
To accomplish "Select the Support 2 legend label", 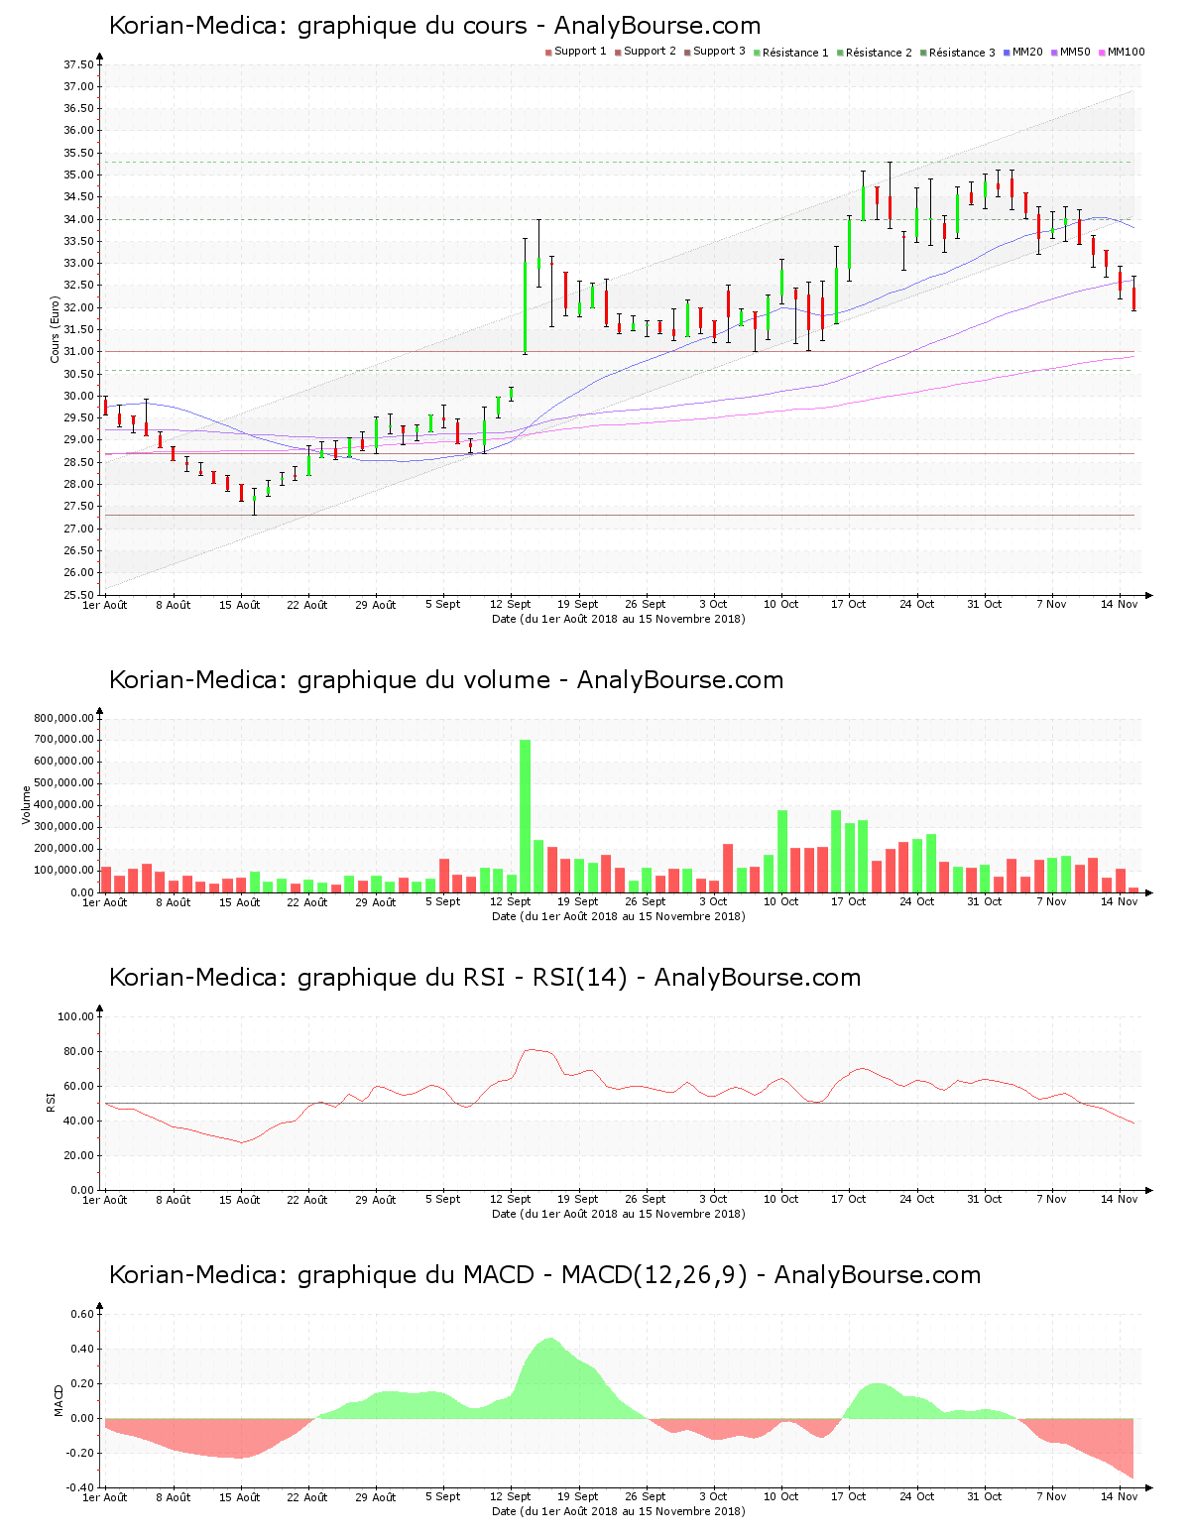I will 650,52.
